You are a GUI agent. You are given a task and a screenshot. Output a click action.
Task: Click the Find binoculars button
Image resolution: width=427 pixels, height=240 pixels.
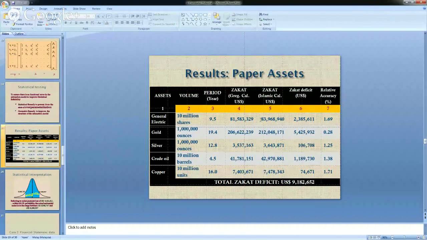(264, 14)
